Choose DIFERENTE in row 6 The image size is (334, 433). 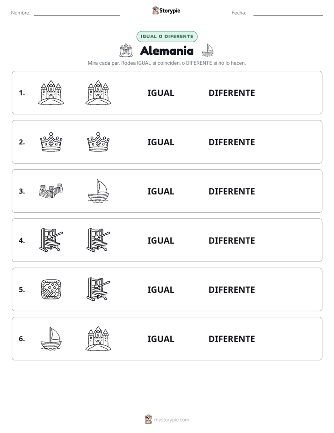click(x=232, y=339)
